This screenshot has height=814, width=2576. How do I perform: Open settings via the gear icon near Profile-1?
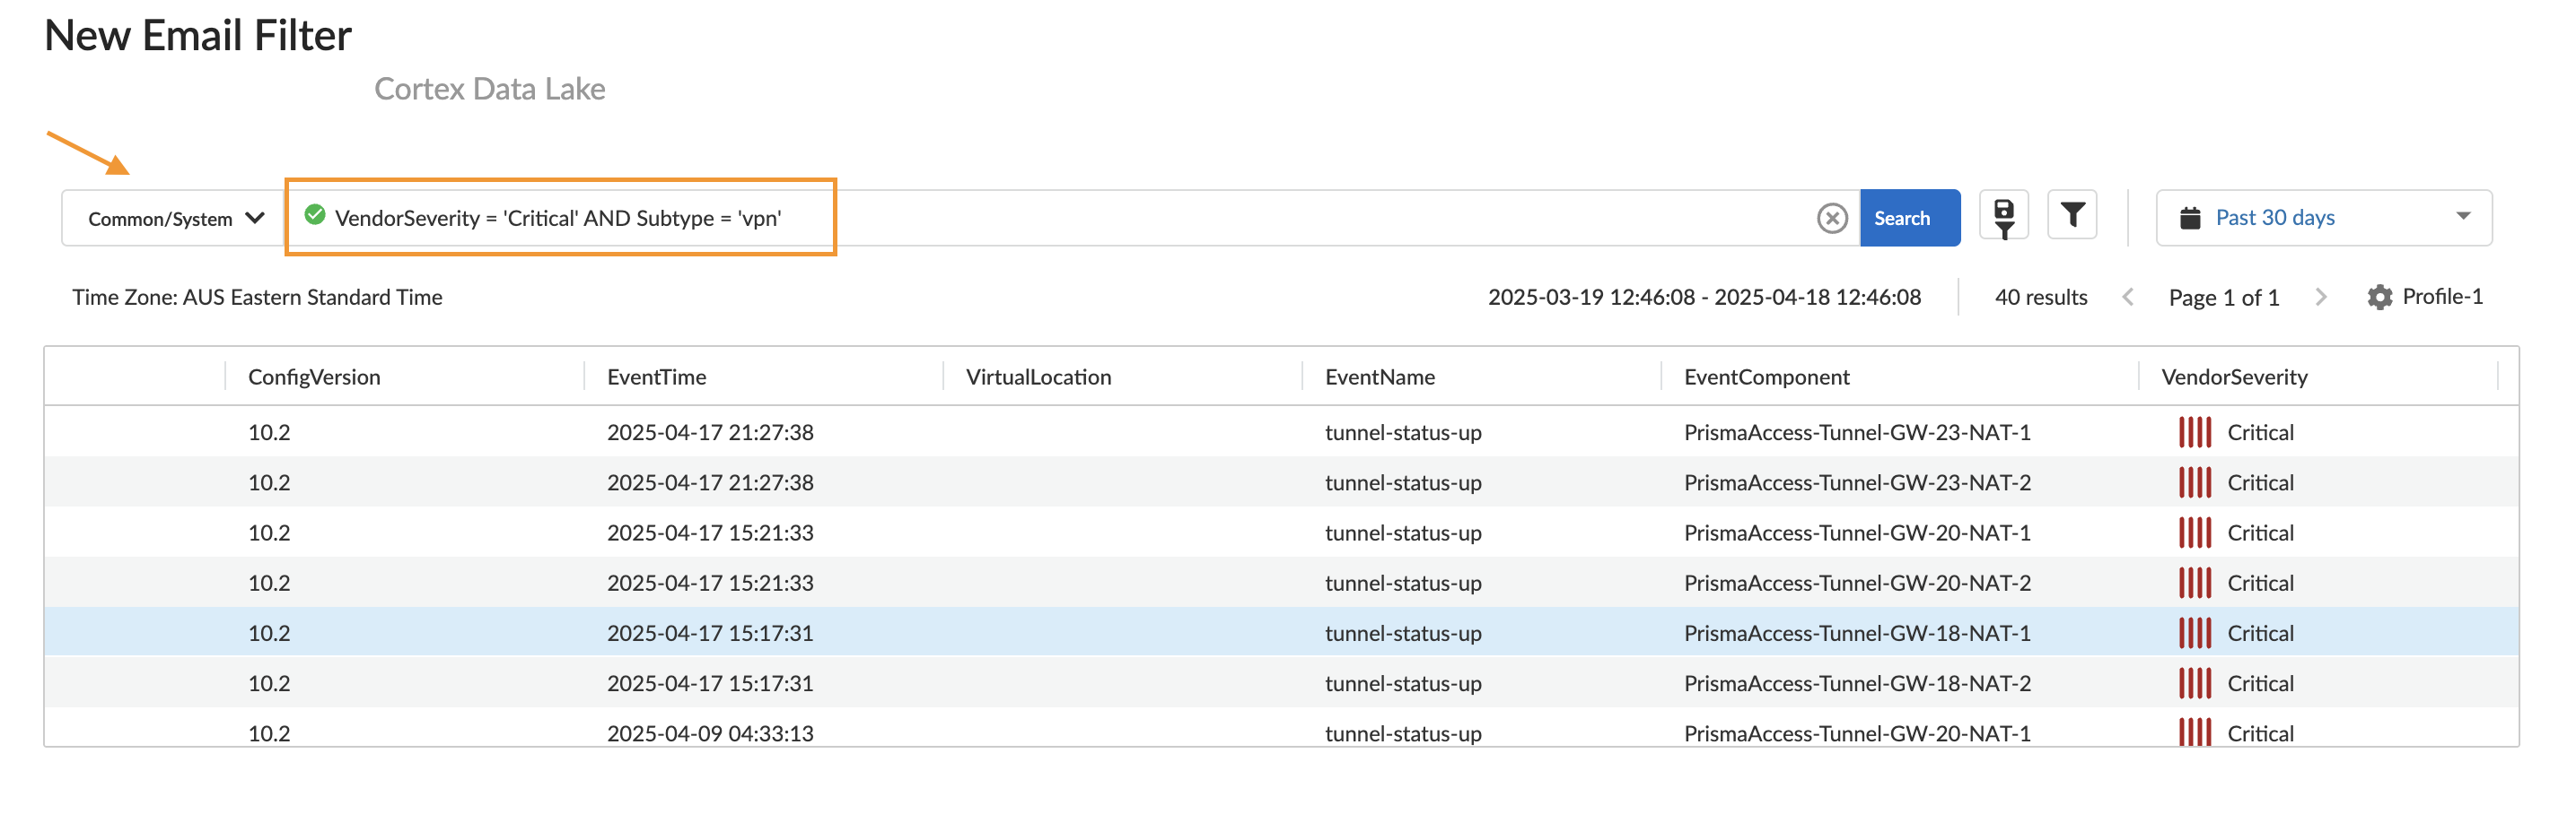click(2379, 297)
